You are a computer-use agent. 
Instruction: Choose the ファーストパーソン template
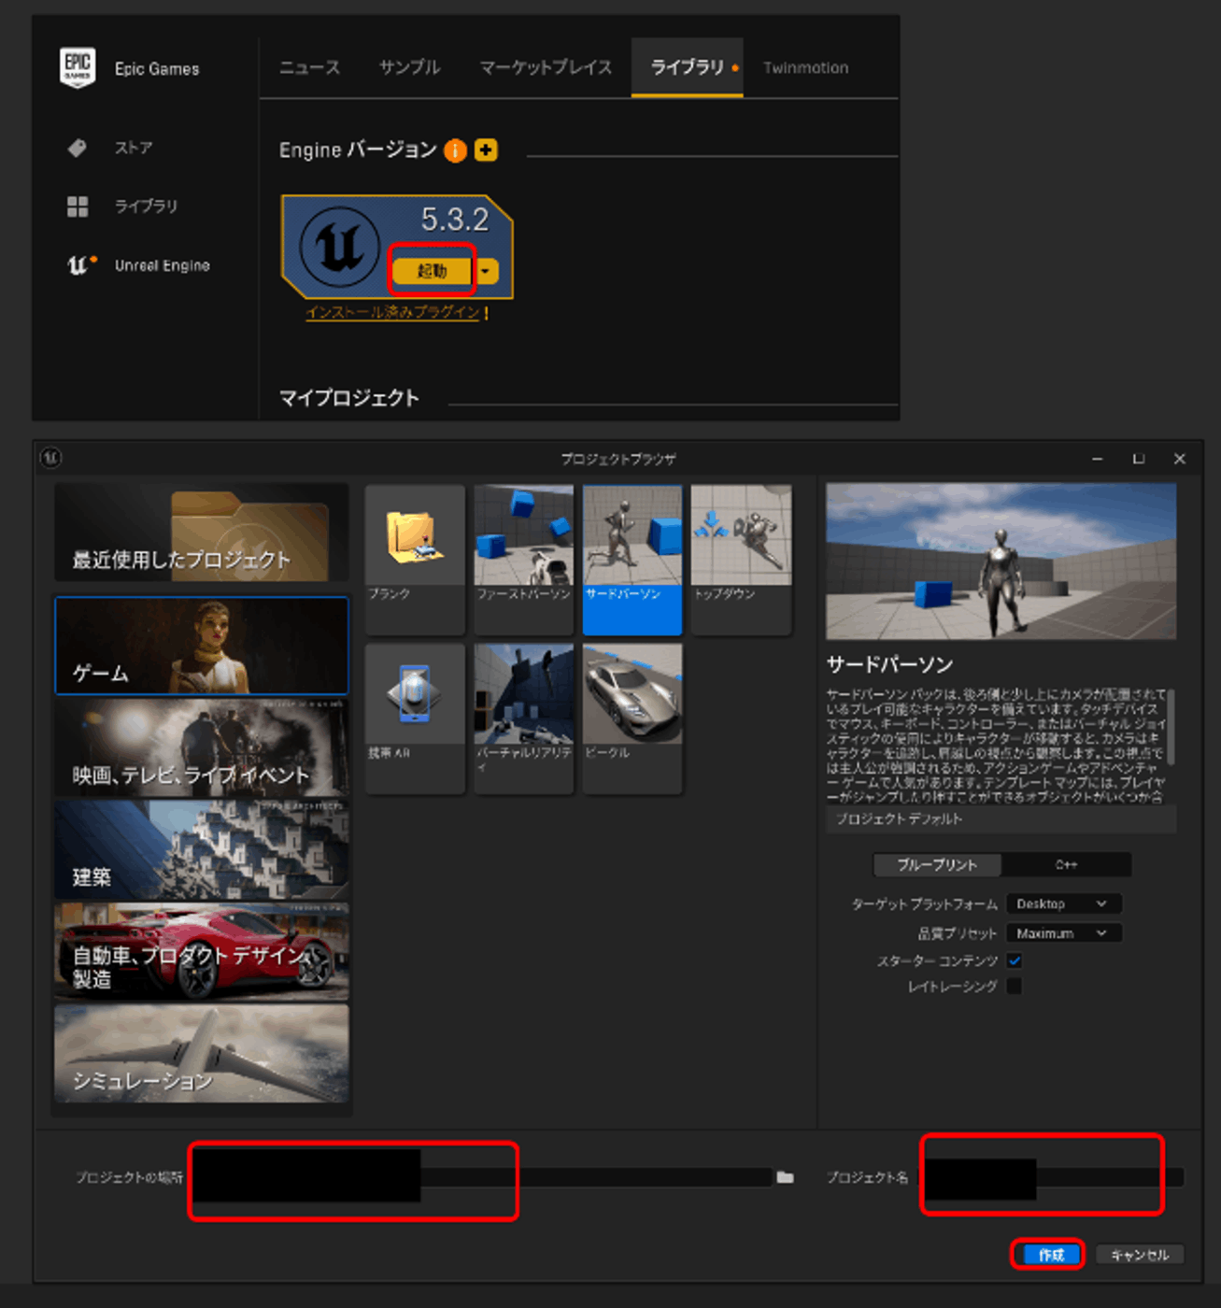524,559
